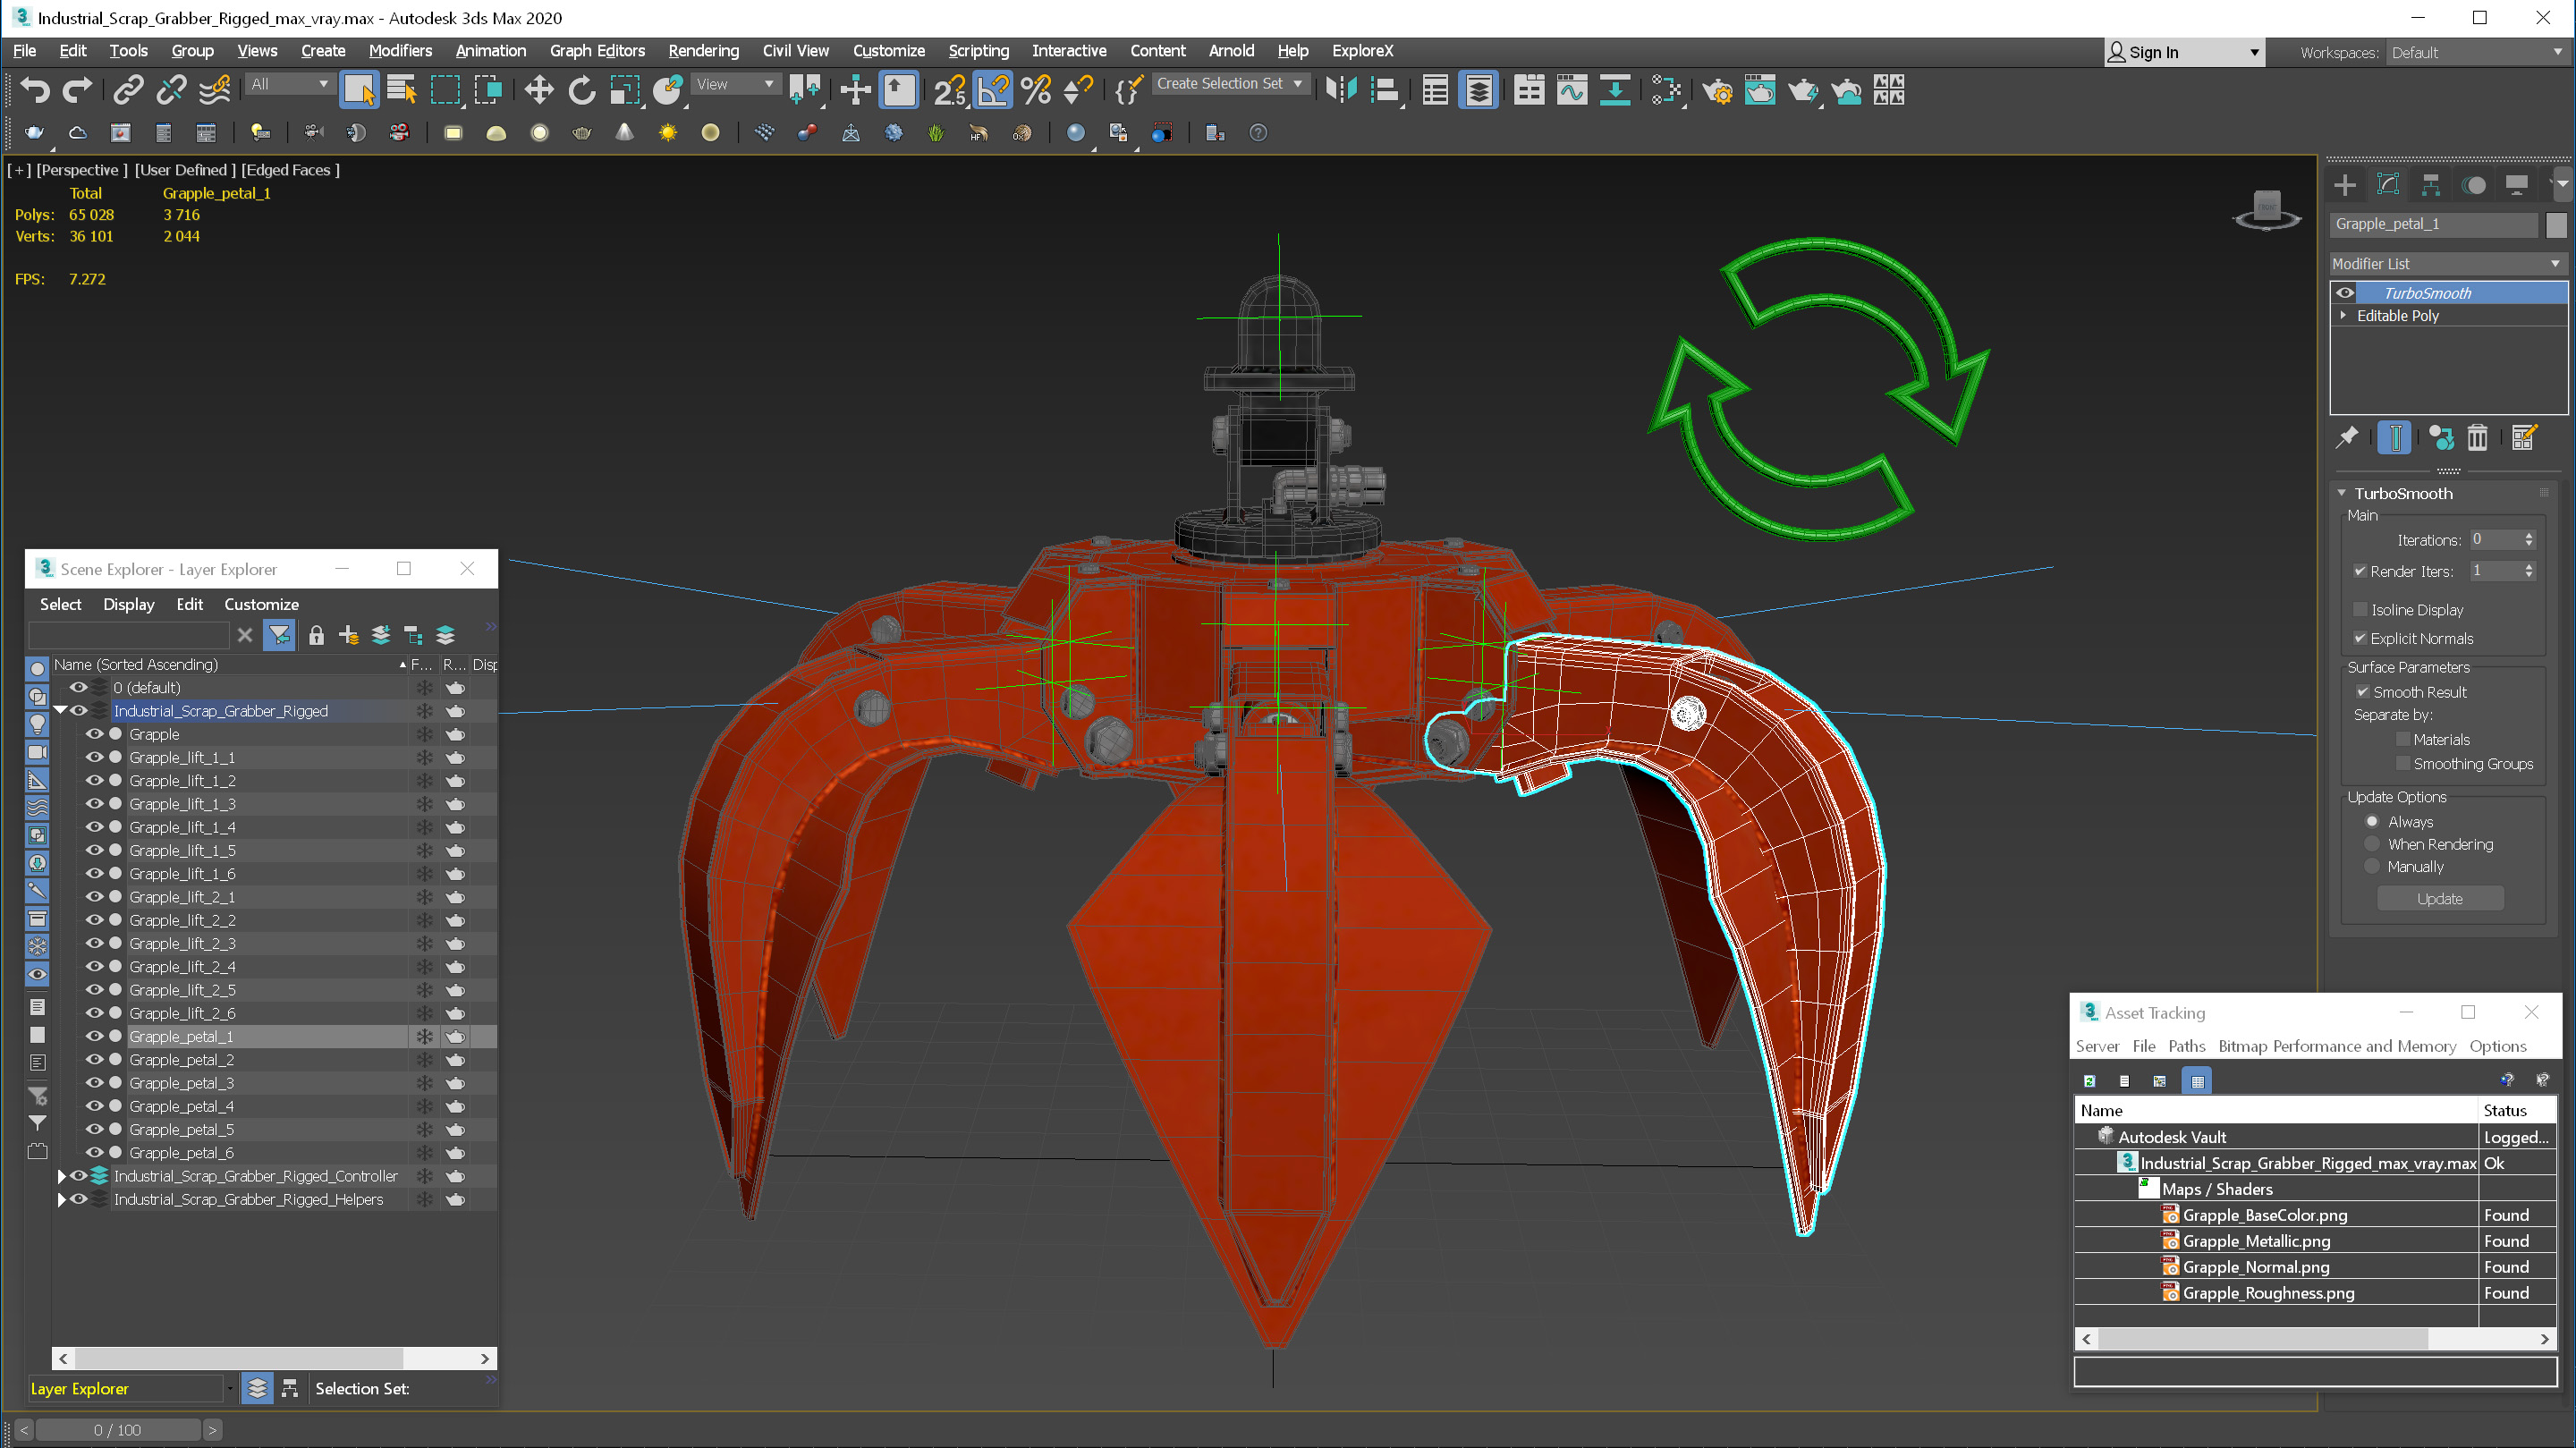Open the Modifiers menu in menu bar
The height and width of the screenshot is (1448, 2576).
click(x=400, y=49)
